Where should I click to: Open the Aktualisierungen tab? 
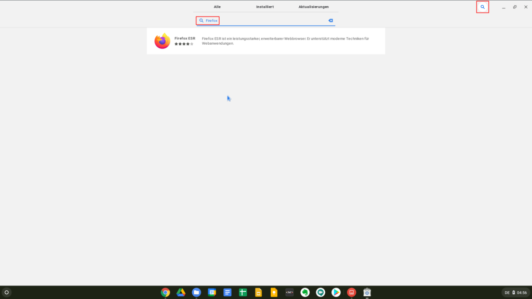click(x=313, y=7)
